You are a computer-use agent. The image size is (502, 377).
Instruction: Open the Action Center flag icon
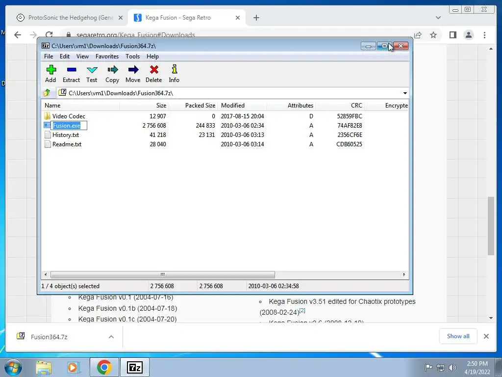[x=428, y=367]
